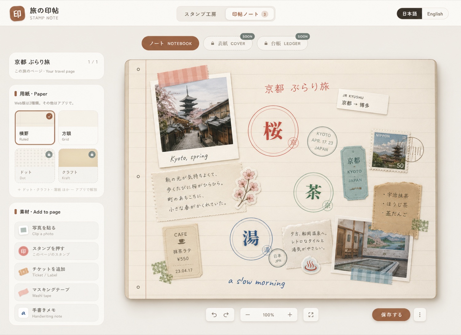461x335 pixels.
Task: Click the Kyoto pagoda polaroid photo
Action: pos(194,120)
